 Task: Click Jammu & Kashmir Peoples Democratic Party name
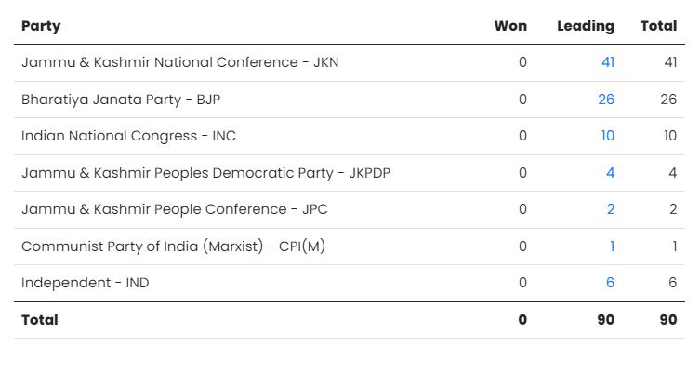(205, 173)
